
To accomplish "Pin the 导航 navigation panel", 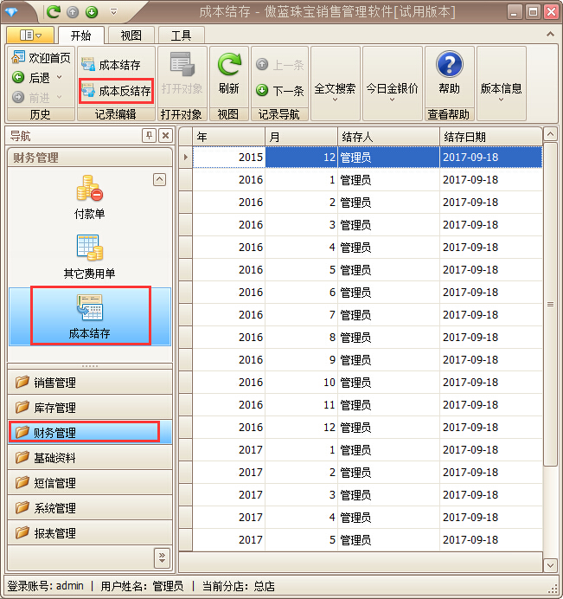I will click(x=149, y=136).
